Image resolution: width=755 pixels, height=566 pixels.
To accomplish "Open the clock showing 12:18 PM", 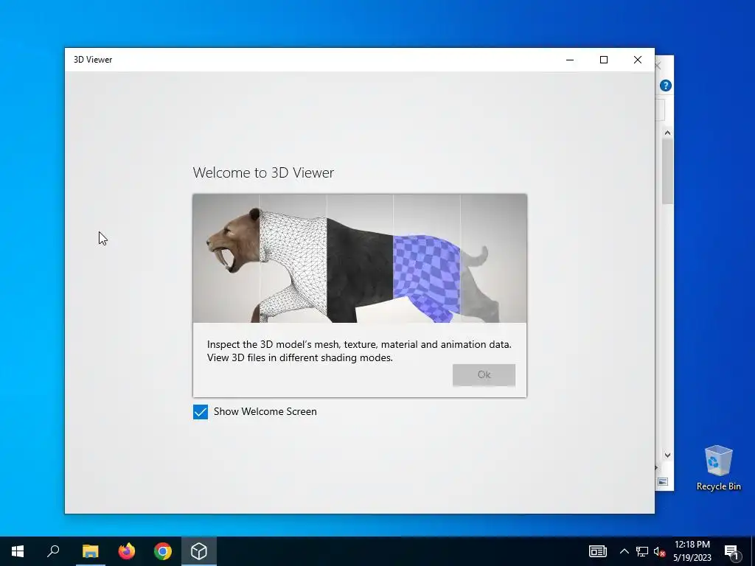I will tap(692, 551).
